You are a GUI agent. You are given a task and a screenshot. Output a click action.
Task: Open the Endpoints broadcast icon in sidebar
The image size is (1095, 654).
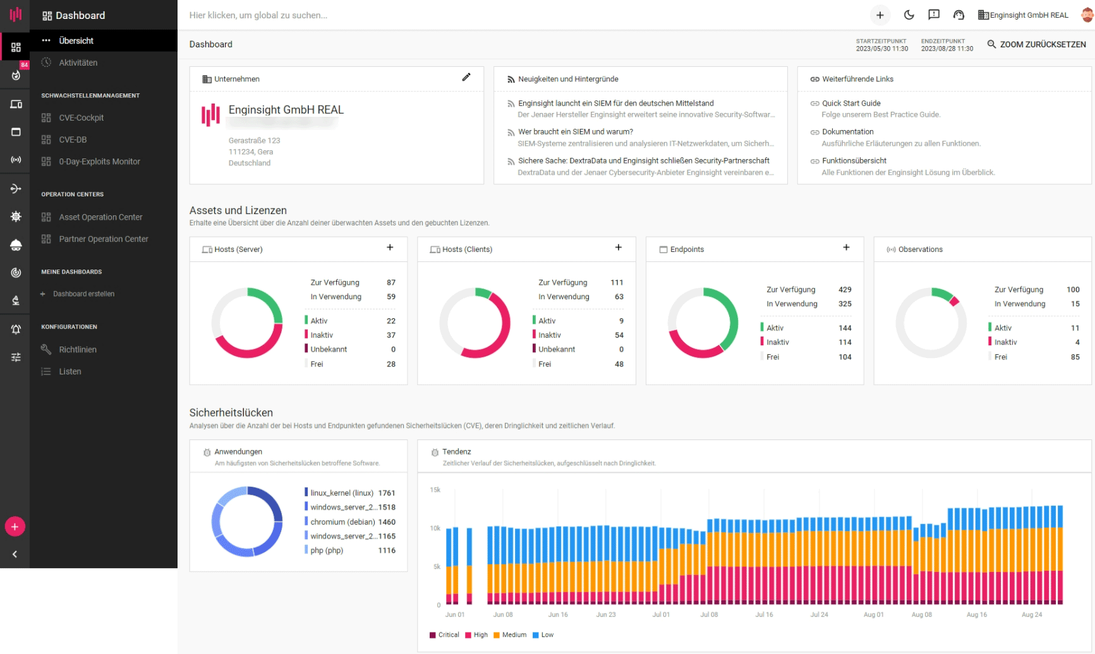(15, 160)
